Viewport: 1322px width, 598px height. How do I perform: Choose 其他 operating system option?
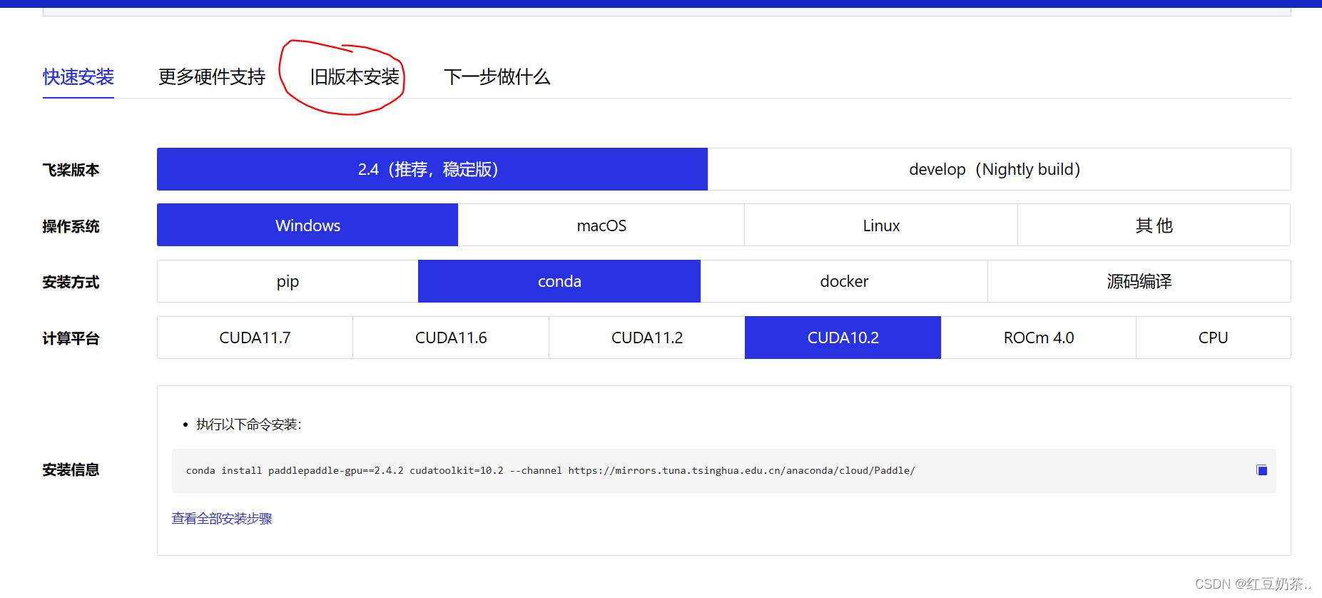(1154, 225)
